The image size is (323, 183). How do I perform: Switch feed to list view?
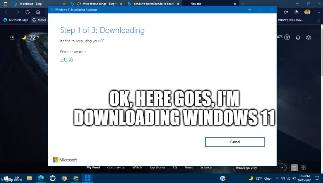[294, 168]
